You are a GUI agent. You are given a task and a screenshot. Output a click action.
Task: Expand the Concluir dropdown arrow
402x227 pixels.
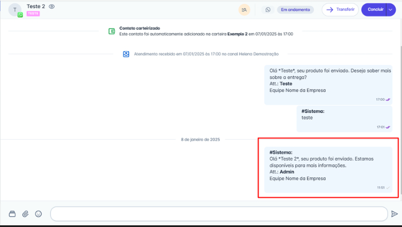(390, 10)
